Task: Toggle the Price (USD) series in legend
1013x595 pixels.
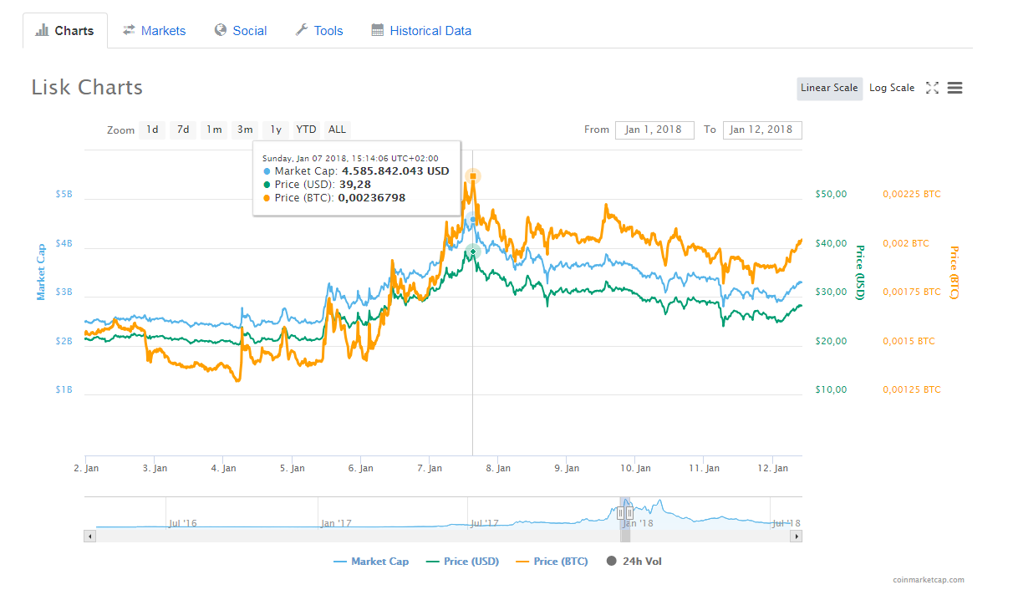Action: [x=462, y=562]
